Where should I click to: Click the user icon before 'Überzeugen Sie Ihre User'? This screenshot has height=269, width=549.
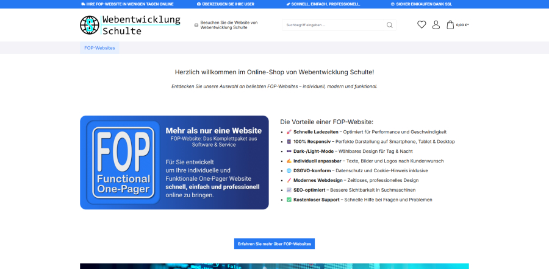click(198, 4)
